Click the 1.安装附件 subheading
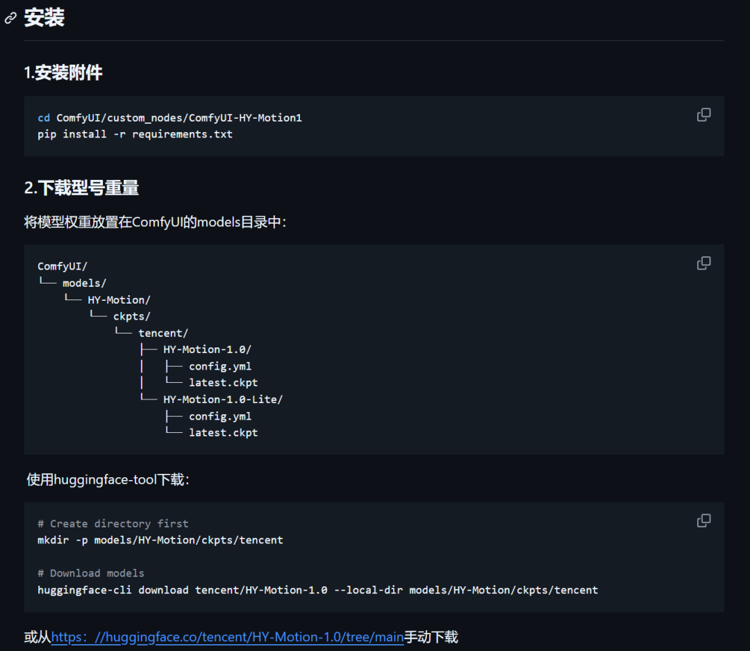The height and width of the screenshot is (651, 750). pyautogui.click(x=63, y=72)
